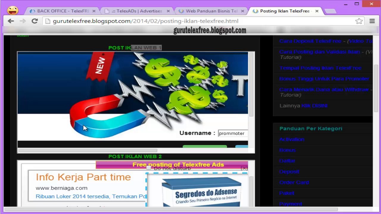
Task: Click the POST IKLAN WEB 1 heading
Action: tap(135, 48)
